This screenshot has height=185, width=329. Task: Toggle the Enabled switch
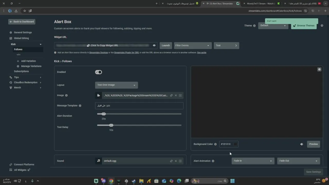coord(98,72)
